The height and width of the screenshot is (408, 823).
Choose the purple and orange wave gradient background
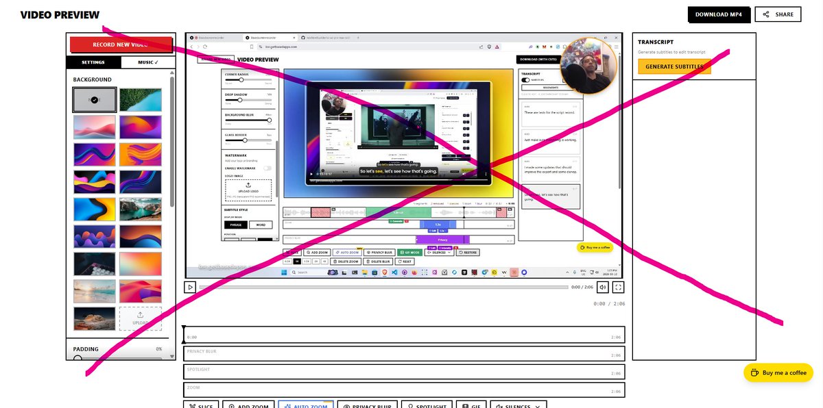click(x=141, y=127)
